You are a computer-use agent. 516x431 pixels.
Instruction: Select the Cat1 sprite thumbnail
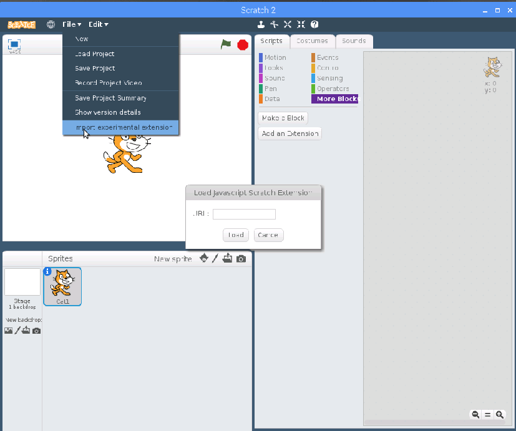62,286
